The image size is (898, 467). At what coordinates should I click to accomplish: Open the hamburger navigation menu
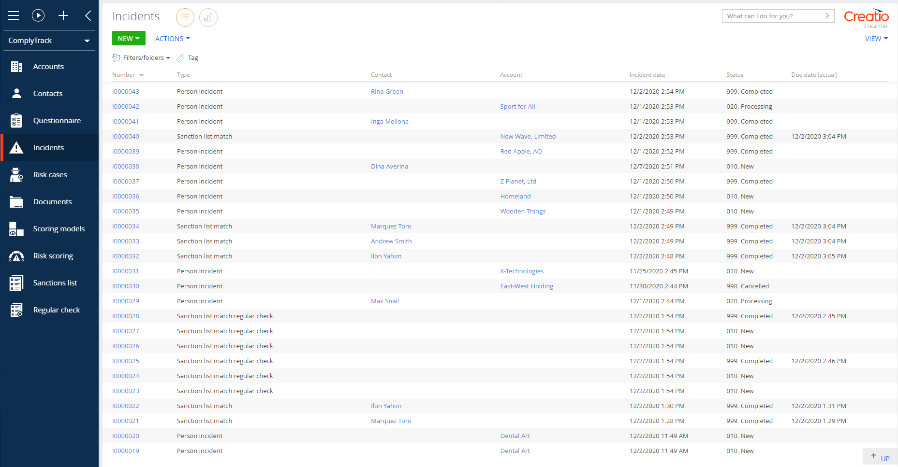[14, 15]
